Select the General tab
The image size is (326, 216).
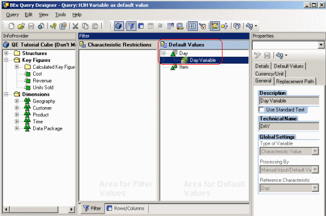[x=263, y=81]
